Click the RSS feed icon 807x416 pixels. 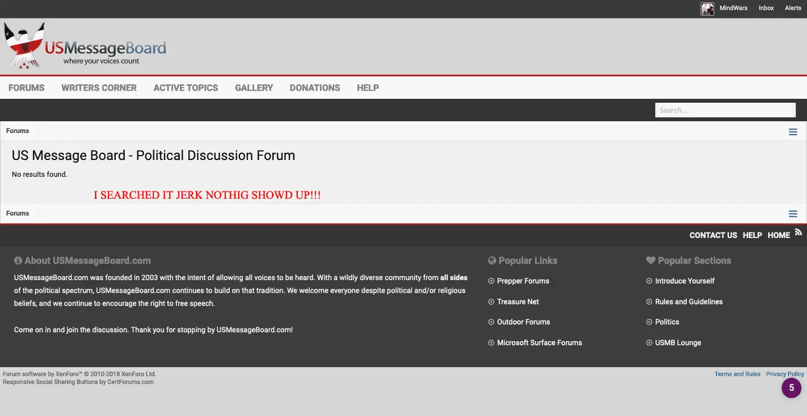coord(798,232)
